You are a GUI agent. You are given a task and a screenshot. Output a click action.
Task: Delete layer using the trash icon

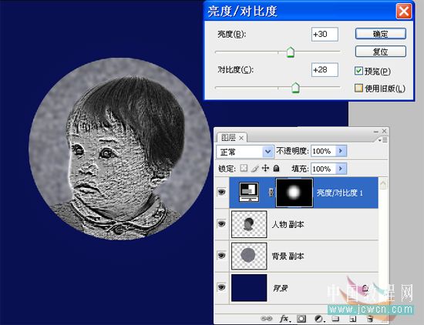[371, 319]
